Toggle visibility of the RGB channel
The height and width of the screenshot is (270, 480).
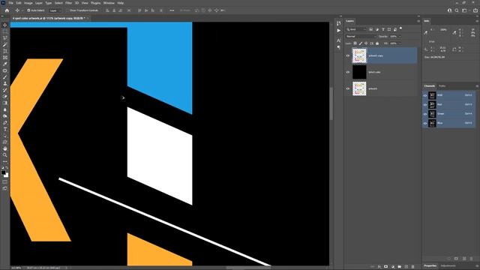click(425, 95)
